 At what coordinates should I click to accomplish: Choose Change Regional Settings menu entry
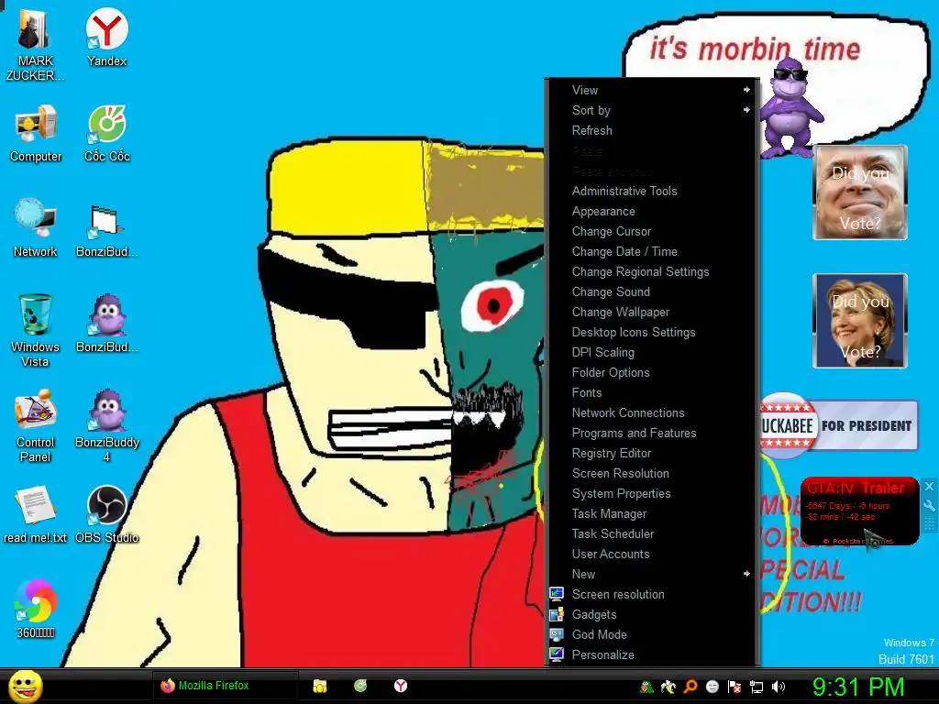click(653, 271)
